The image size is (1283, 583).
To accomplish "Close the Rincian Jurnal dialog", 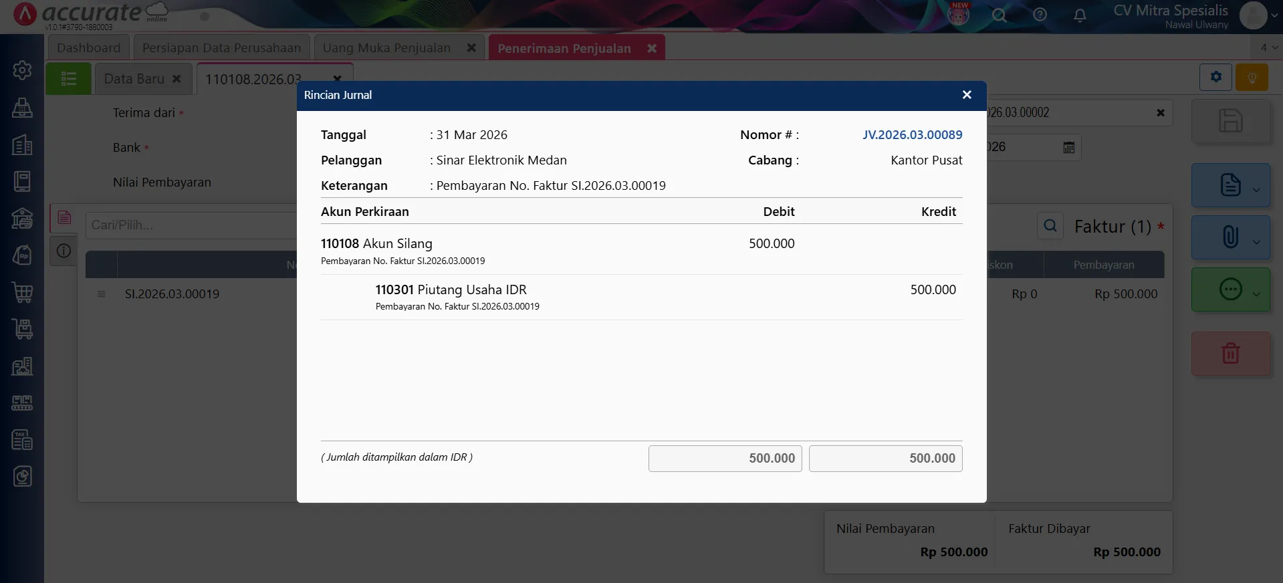I will [966, 95].
